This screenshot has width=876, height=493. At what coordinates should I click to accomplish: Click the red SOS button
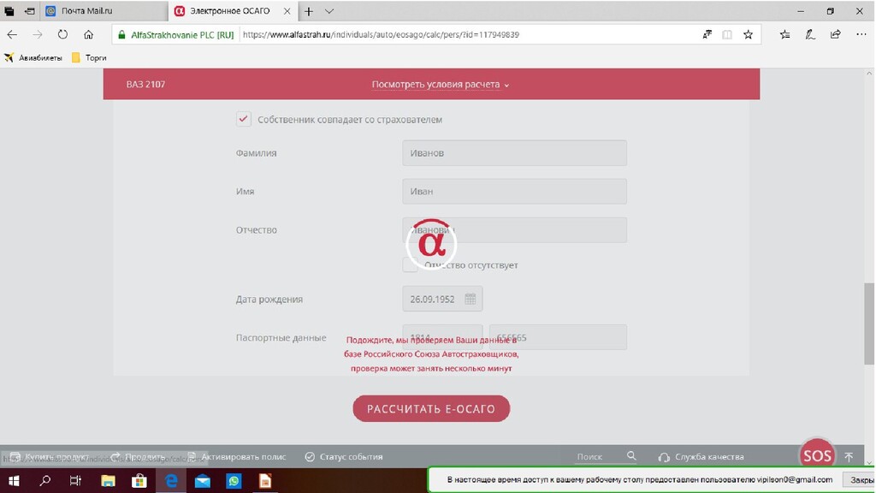817,455
